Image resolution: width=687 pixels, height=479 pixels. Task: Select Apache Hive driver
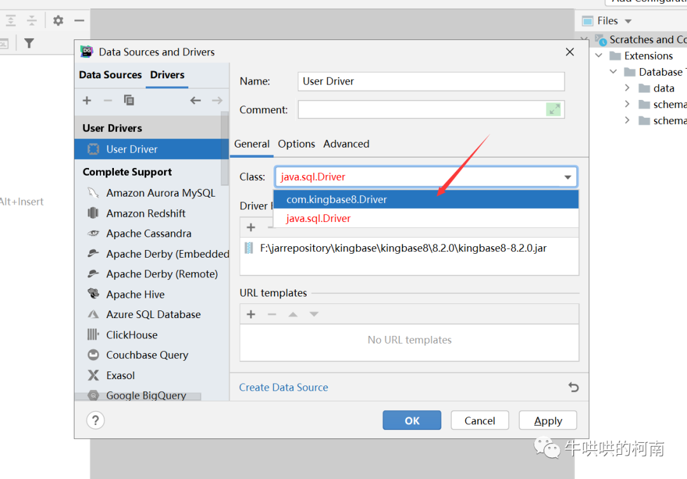(151, 295)
